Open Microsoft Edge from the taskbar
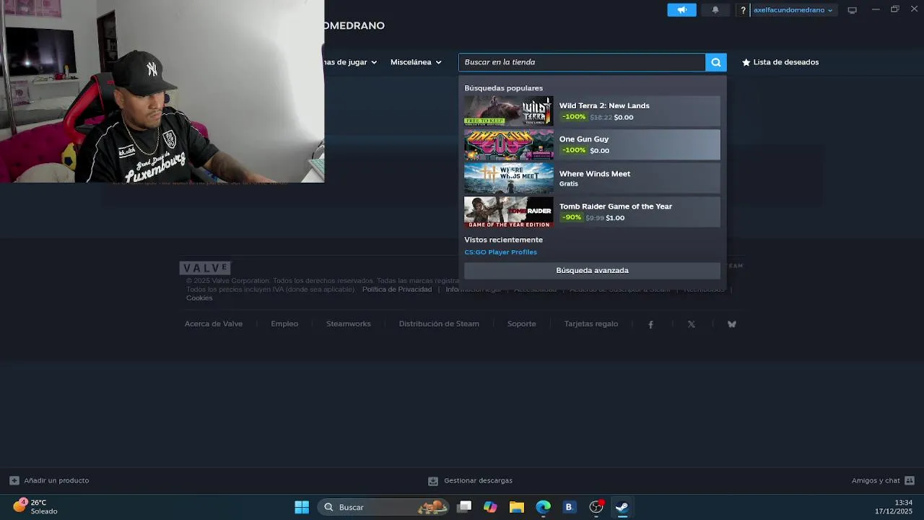The width and height of the screenshot is (924, 520). (x=543, y=507)
